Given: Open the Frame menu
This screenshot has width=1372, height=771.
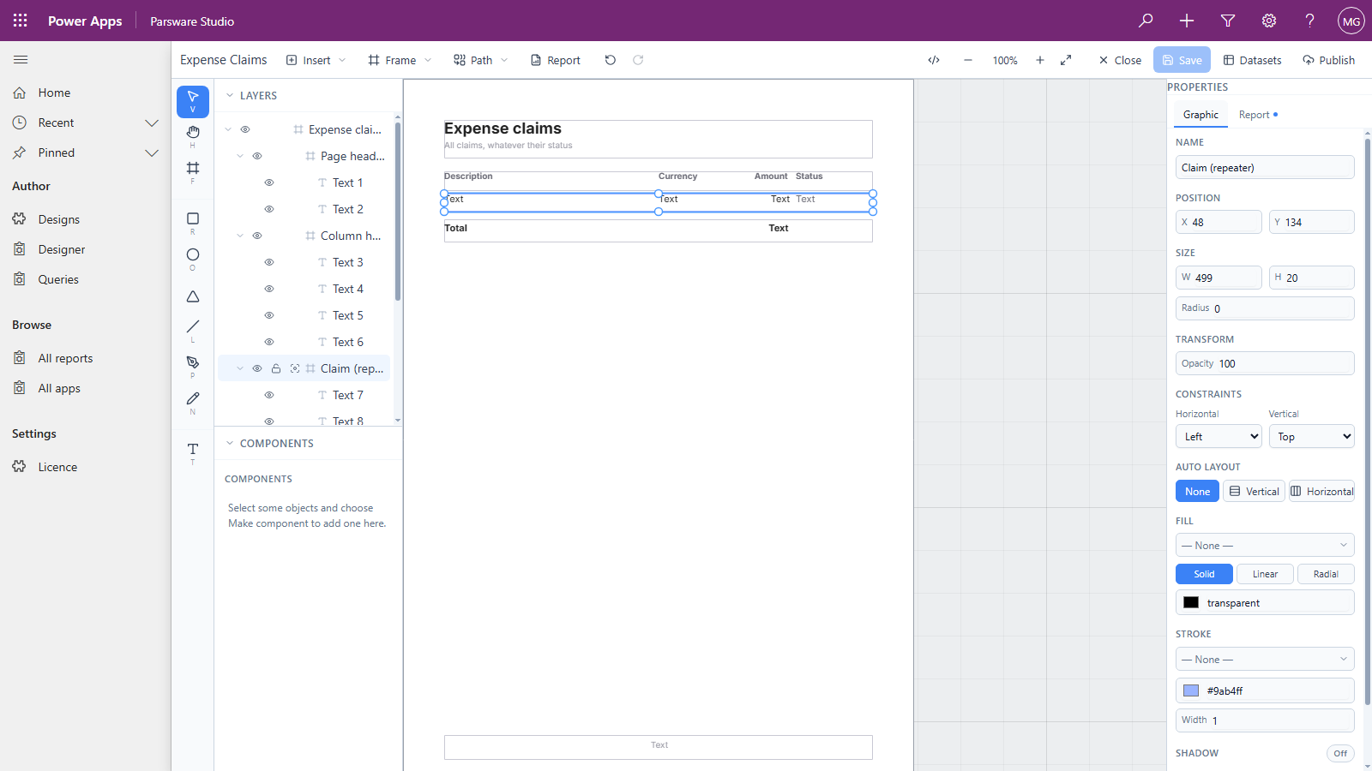Looking at the screenshot, I should tap(400, 60).
